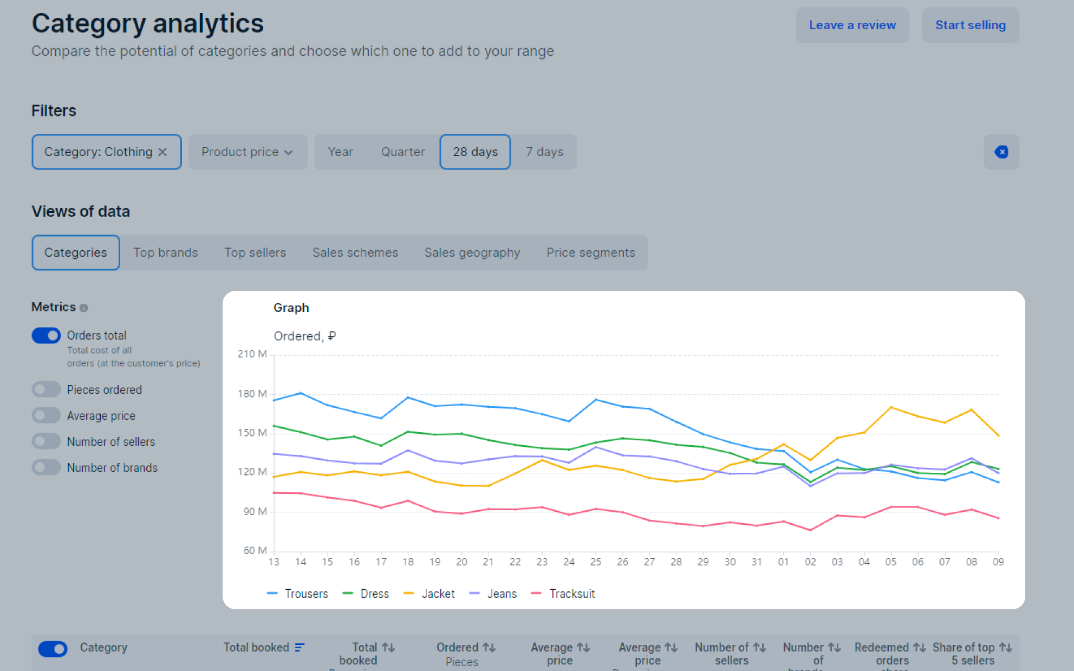
Task: Sort by Redeemed orders share arrows
Action: point(919,647)
